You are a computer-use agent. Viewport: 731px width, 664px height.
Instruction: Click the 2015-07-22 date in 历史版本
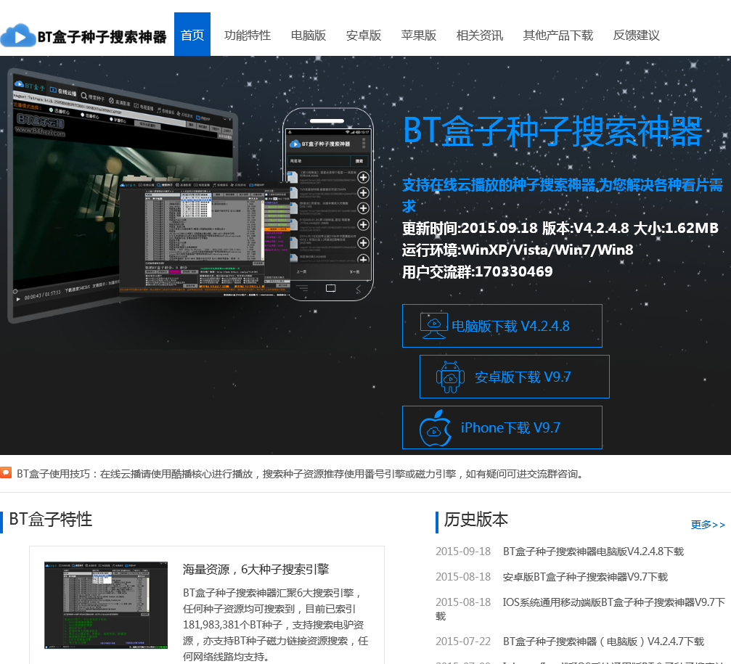tap(463, 642)
